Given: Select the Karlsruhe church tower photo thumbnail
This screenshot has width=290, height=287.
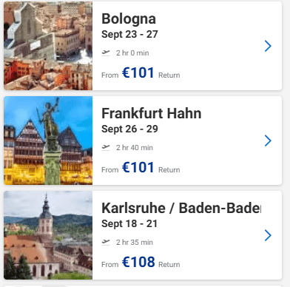Looking at the screenshot, I should 48,235.
